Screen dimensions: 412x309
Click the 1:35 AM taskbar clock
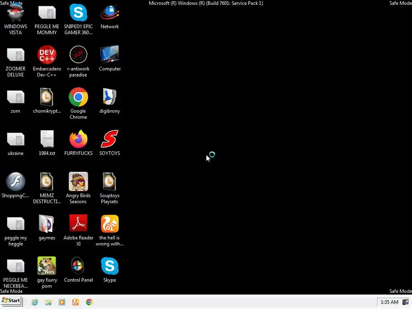[389, 302]
